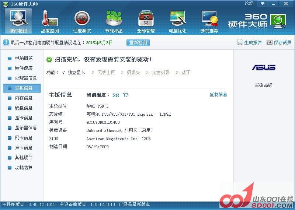Click the blue info exclamation icon
The height and width of the screenshot is (210, 295).
[x=6, y=42]
